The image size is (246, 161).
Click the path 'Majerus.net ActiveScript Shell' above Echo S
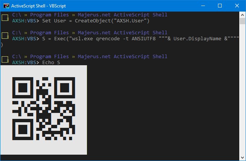click(x=122, y=57)
